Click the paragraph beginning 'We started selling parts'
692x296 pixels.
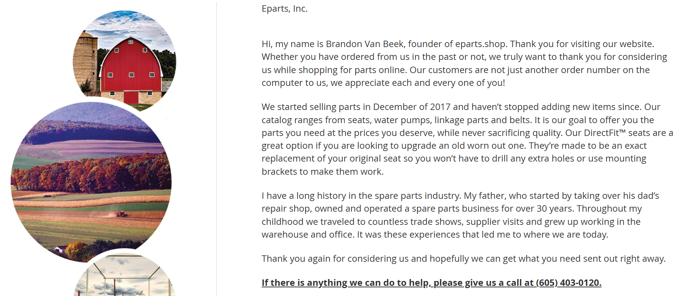[x=467, y=139]
